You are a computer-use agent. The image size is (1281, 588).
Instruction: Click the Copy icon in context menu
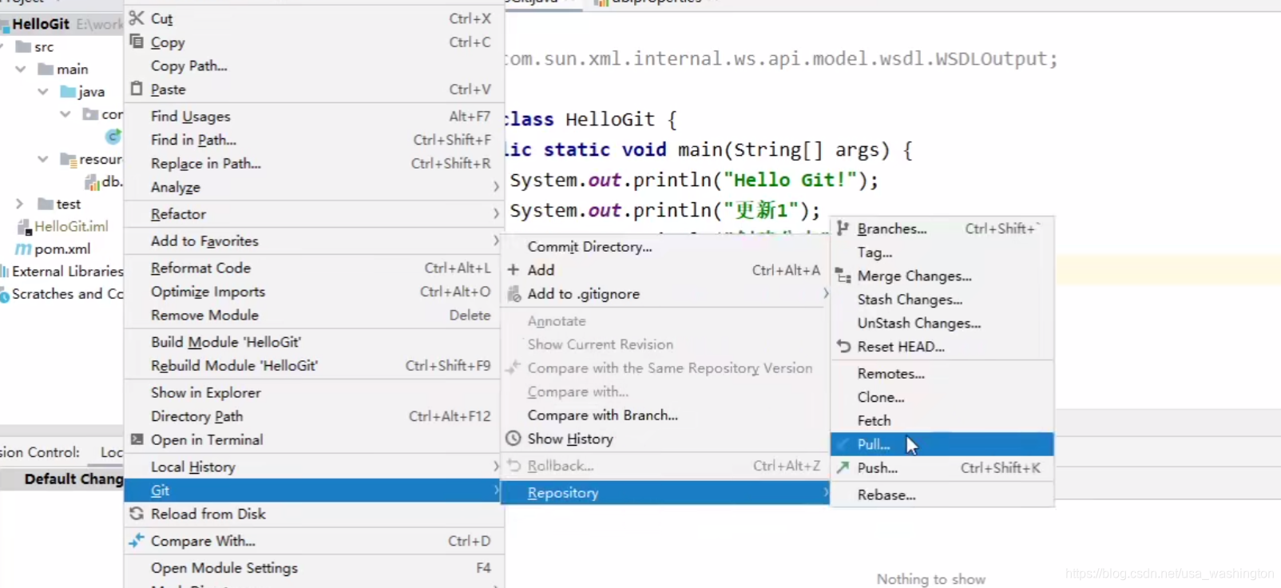point(137,42)
